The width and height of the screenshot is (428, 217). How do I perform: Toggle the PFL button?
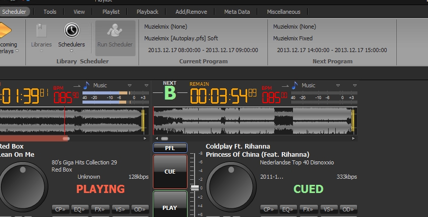point(170,148)
